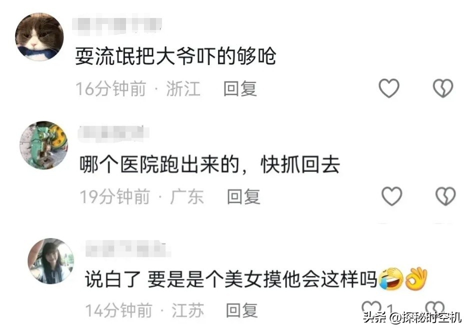Image resolution: width=471 pixels, height=333 pixels.
Task: Open the cat avatar profile
Action: [39, 36]
